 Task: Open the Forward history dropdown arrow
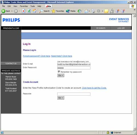(x=19, y=11)
